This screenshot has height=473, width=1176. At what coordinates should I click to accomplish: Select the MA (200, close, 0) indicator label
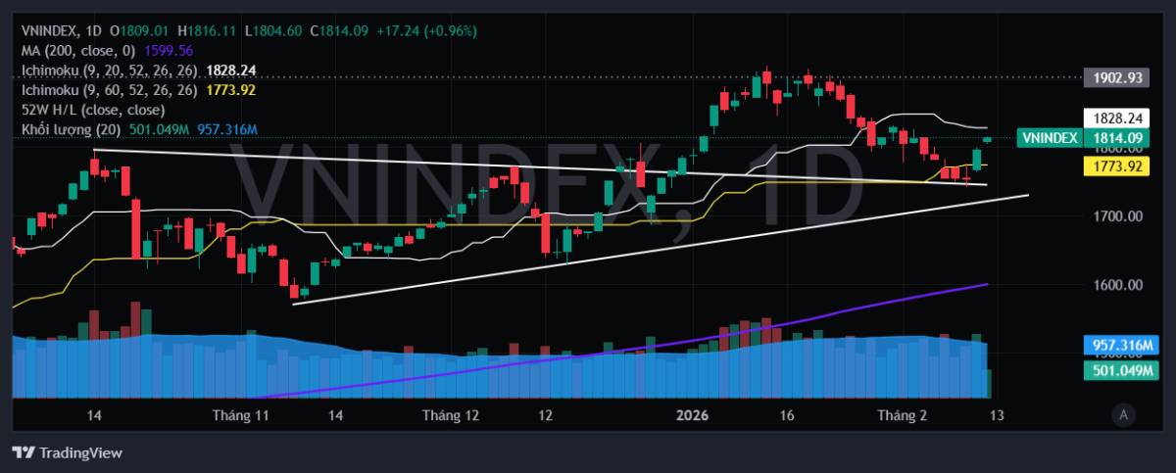point(79,50)
